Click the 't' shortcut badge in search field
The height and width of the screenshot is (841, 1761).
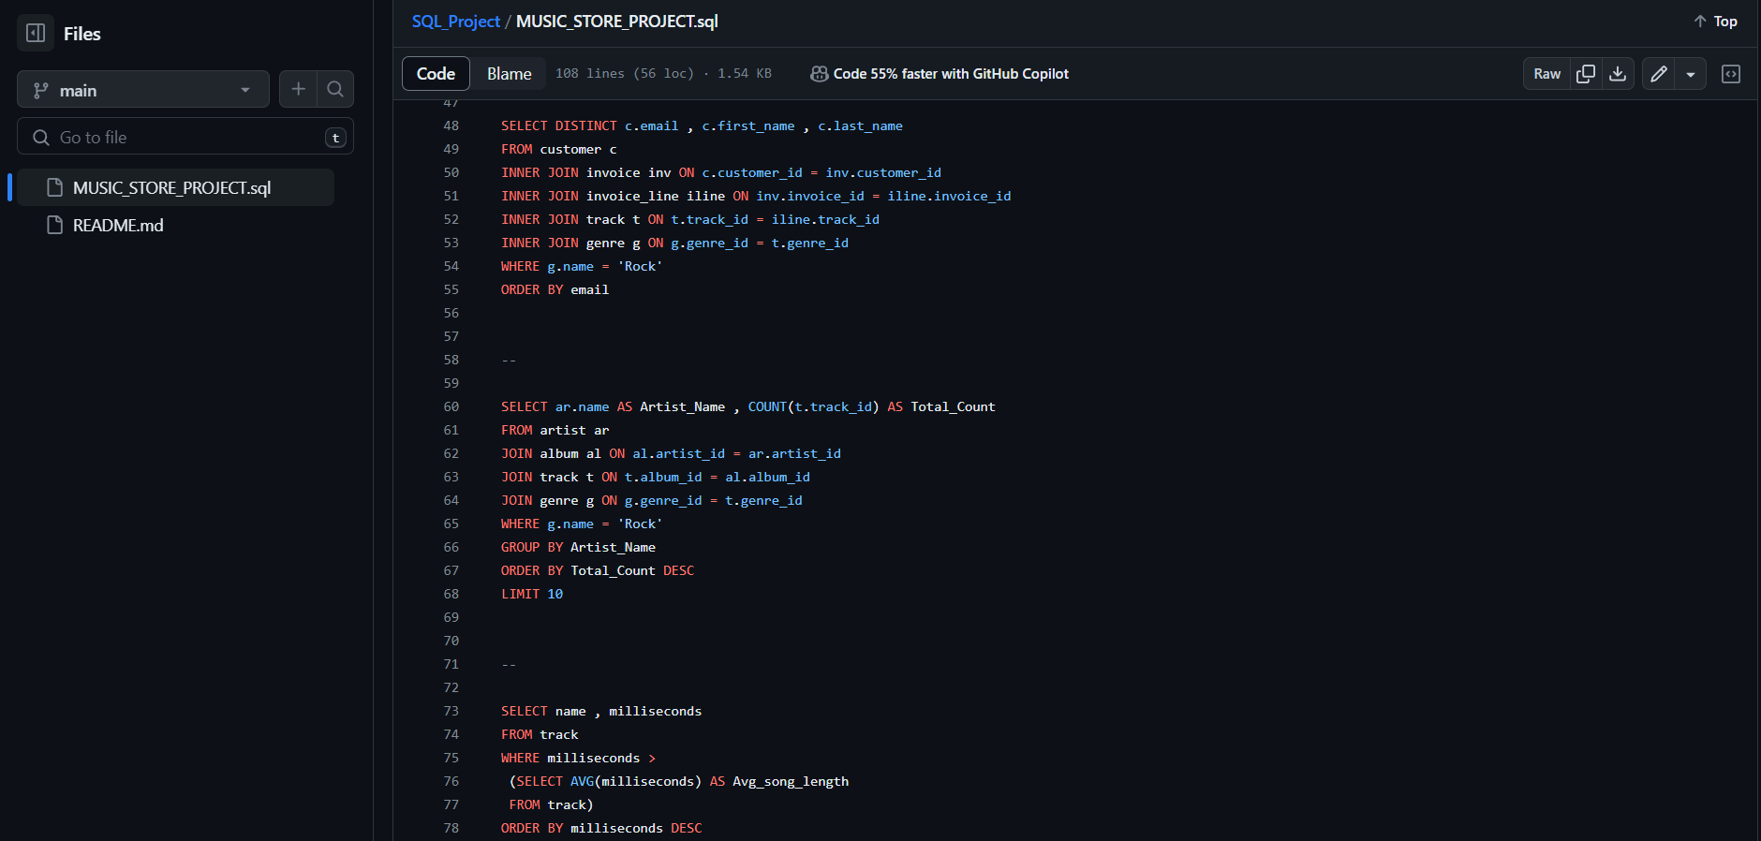[x=335, y=138]
